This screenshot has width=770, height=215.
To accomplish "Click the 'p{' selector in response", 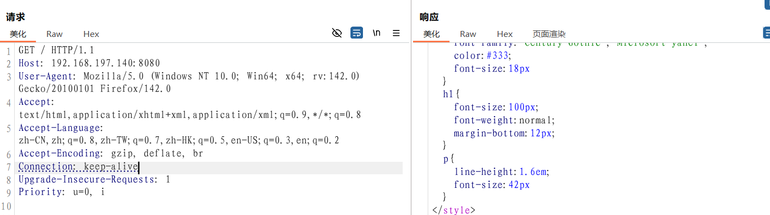I will point(448,159).
